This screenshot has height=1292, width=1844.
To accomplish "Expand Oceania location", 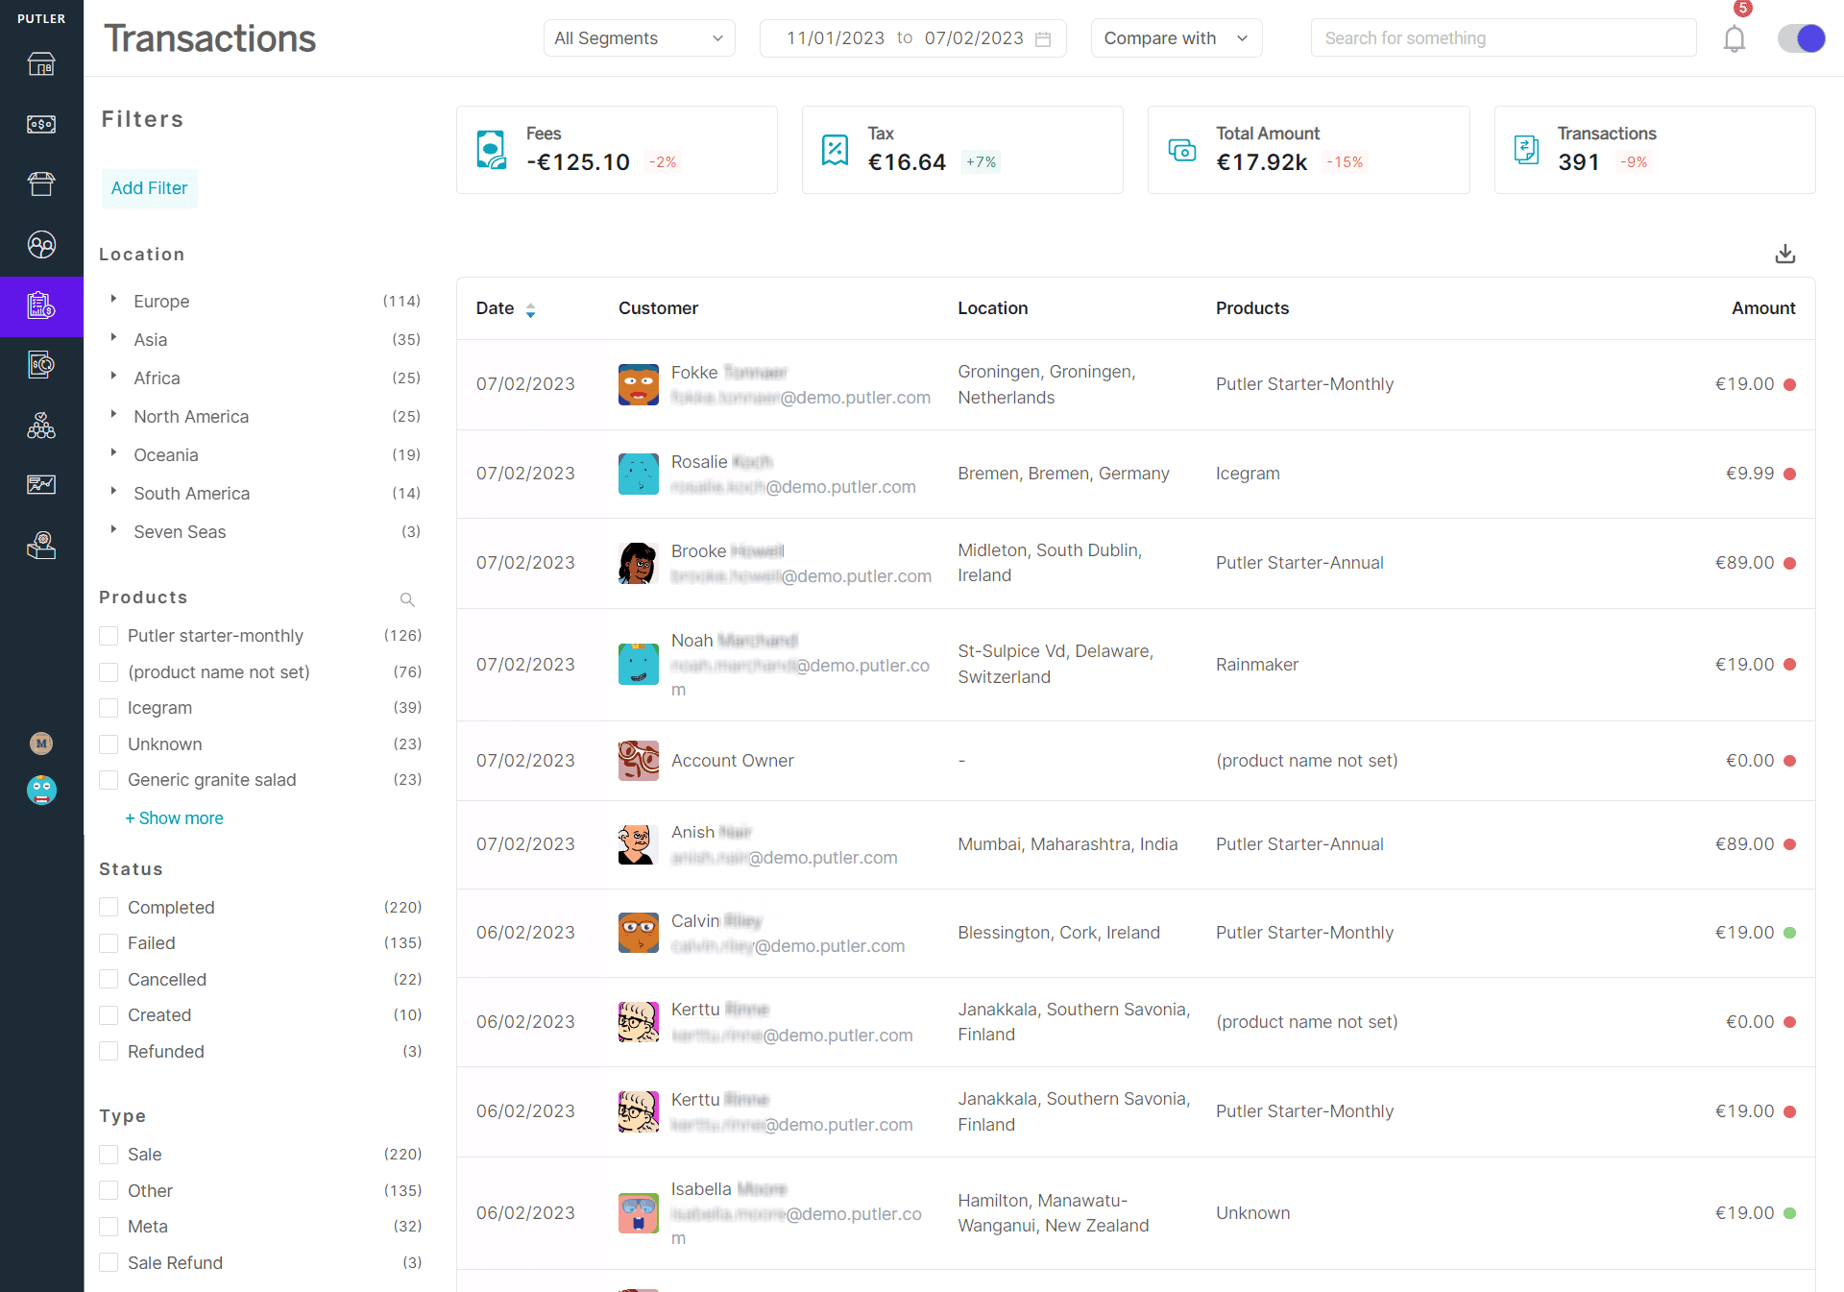I will (x=113, y=453).
